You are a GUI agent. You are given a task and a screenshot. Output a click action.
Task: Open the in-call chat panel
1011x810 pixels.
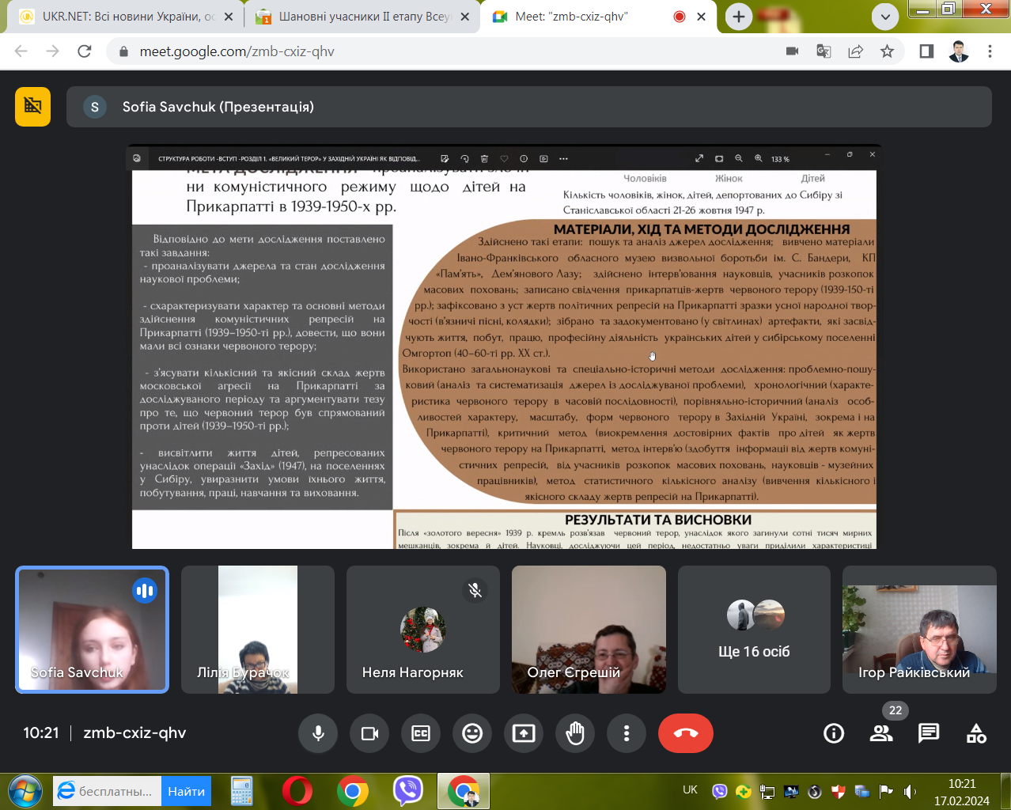929,733
